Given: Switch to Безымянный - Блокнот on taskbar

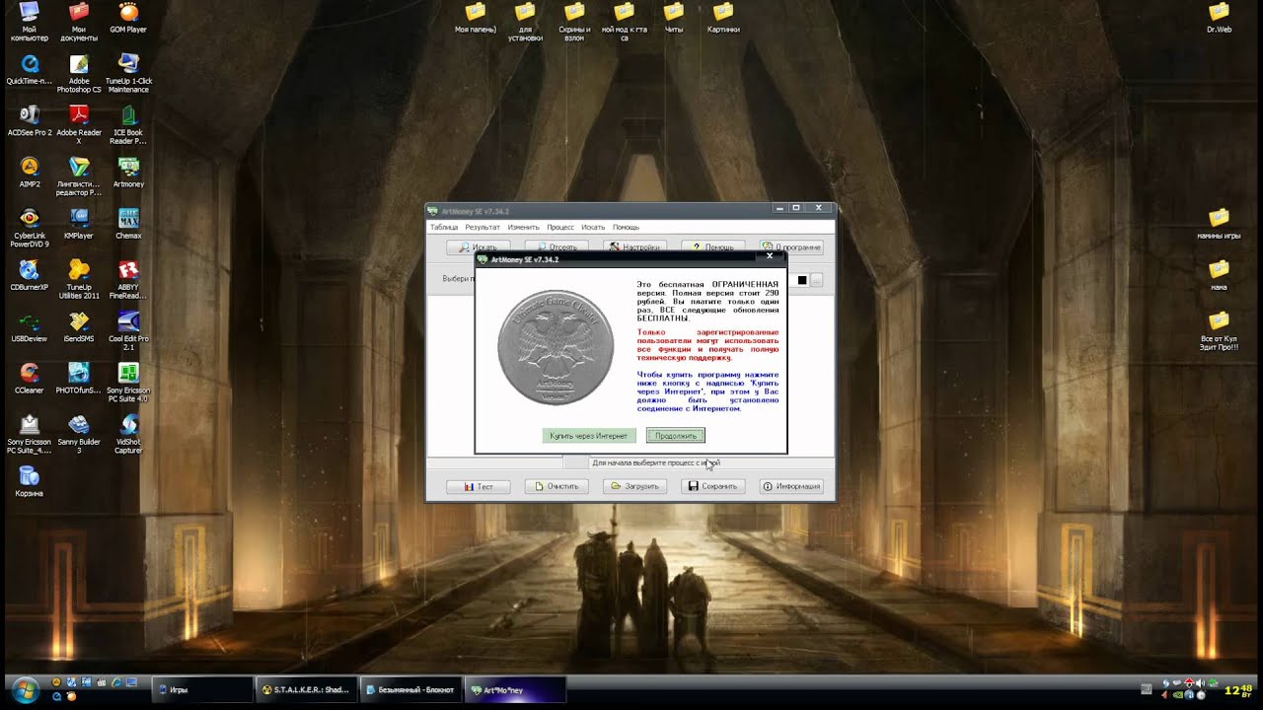Looking at the screenshot, I should click(409, 689).
